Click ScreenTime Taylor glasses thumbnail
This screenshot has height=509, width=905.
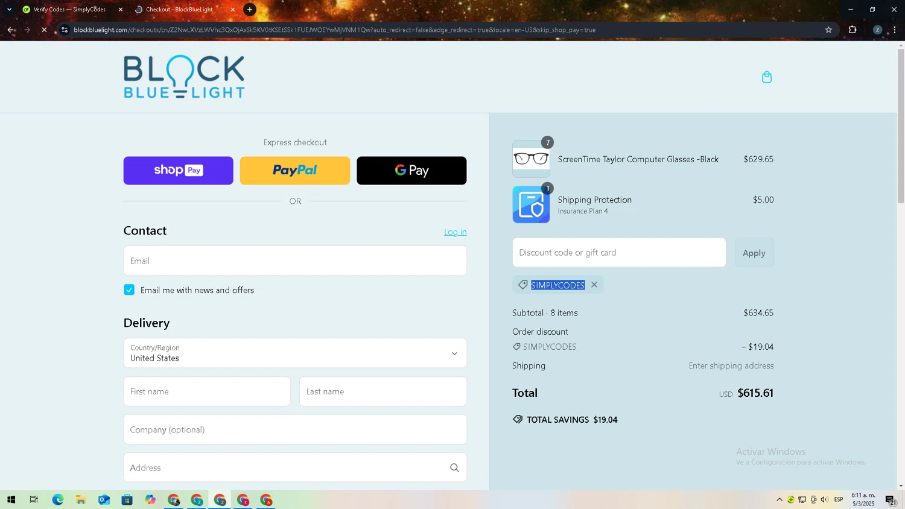[531, 159]
